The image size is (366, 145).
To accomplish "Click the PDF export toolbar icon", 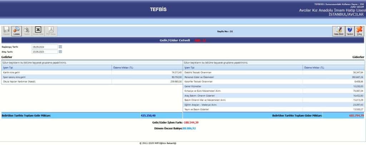I will [51, 31].
